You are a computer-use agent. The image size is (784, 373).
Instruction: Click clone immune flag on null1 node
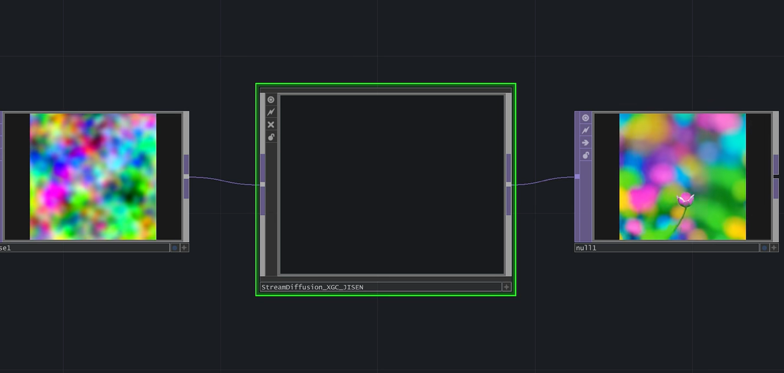click(585, 130)
